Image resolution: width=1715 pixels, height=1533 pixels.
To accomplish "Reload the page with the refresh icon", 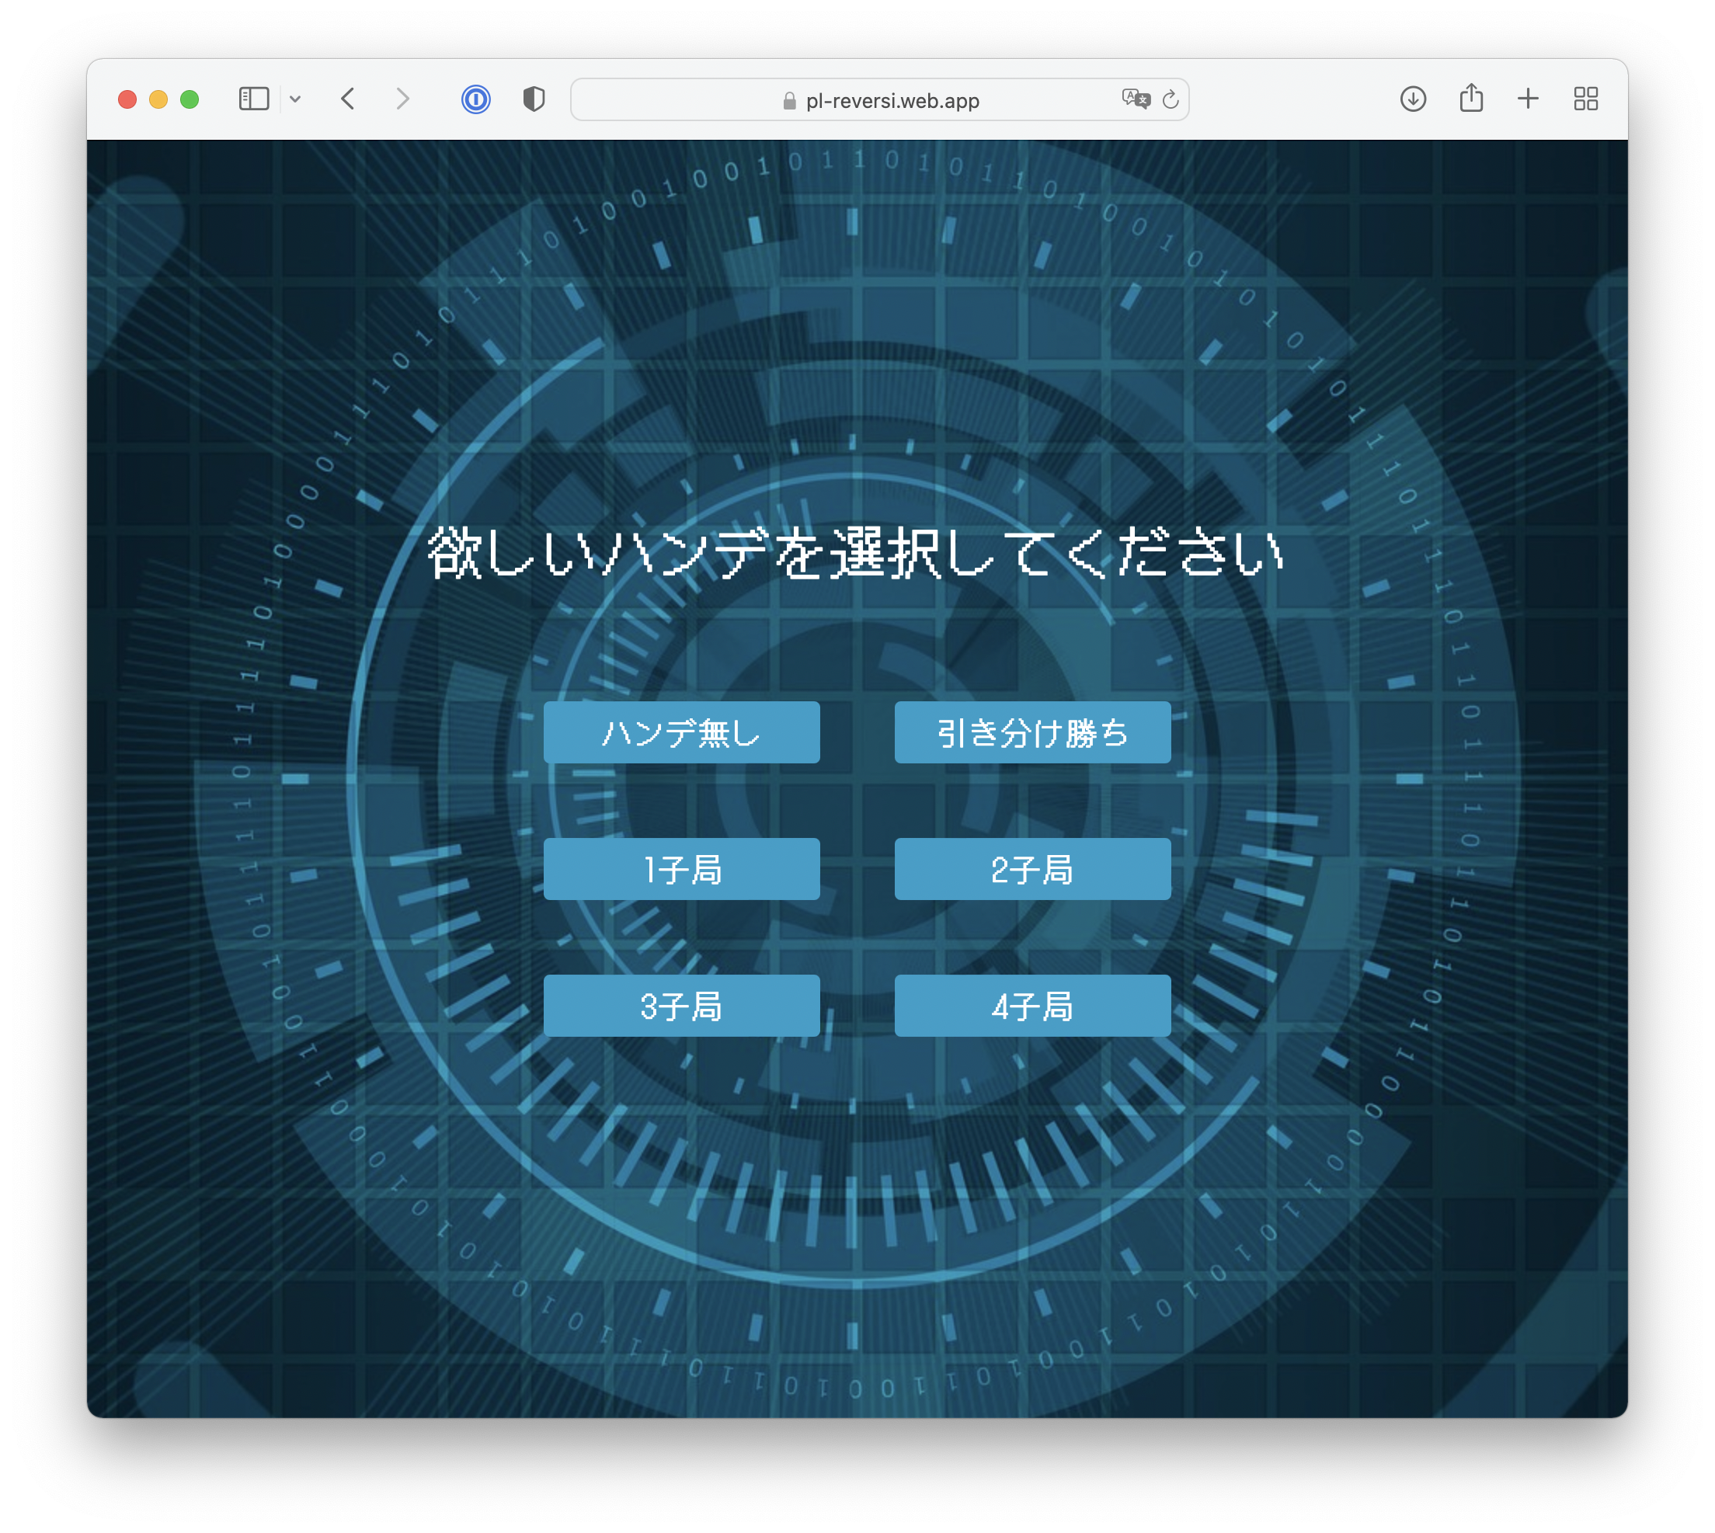I will (x=1170, y=100).
